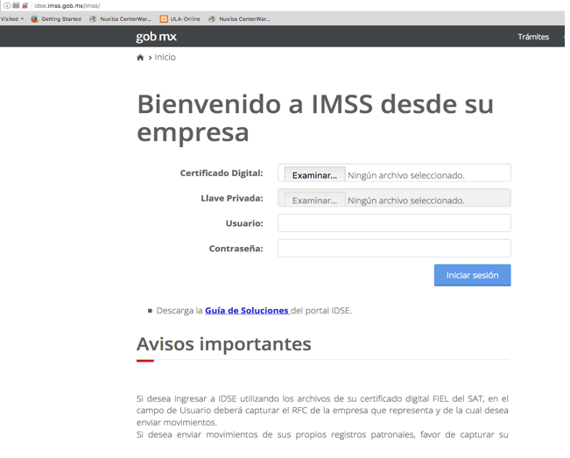Open the first Nuxiba CenterWar bookmark

click(120, 19)
